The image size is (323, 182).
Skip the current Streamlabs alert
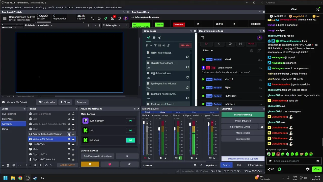pyautogui.click(x=185, y=45)
